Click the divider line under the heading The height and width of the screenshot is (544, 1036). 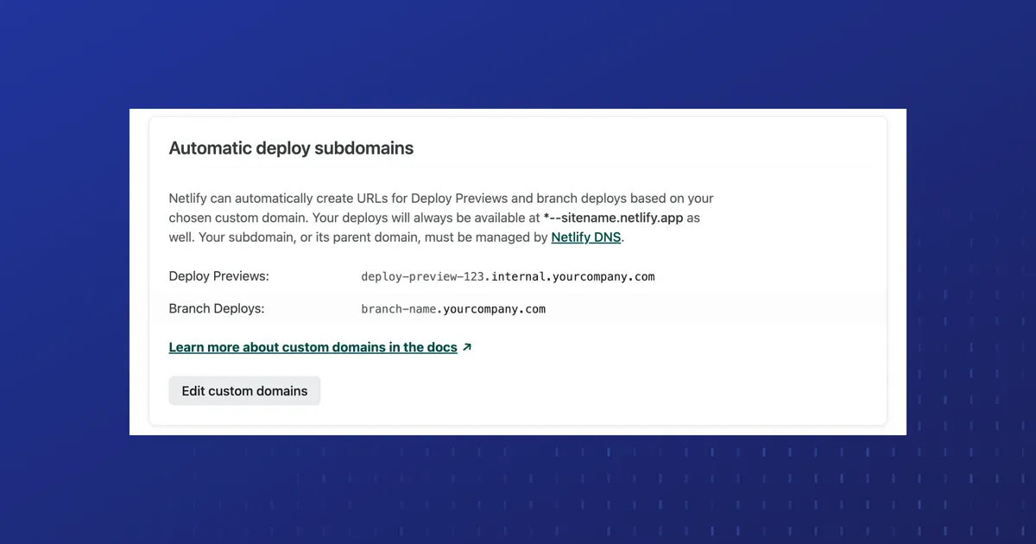tap(518, 171)
